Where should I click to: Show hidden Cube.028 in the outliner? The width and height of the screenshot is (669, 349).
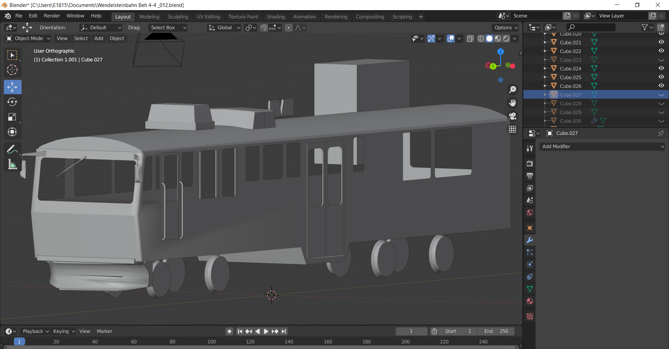coord(661,104)
